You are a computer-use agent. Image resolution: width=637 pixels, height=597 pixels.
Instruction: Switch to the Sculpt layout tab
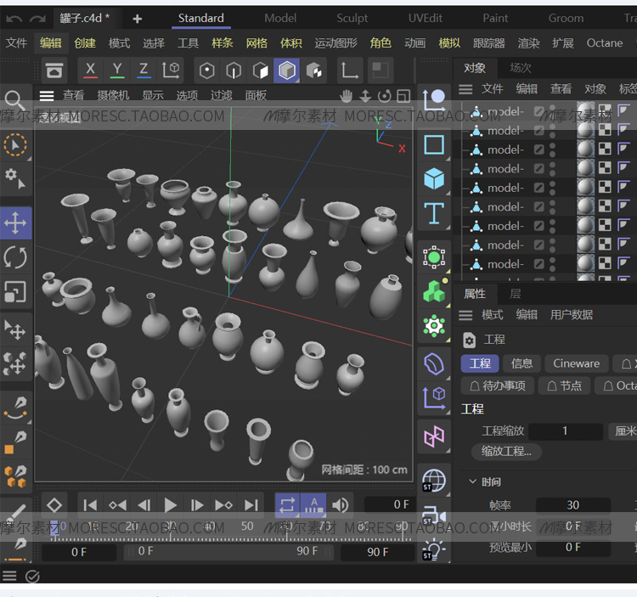coord(352,19)
